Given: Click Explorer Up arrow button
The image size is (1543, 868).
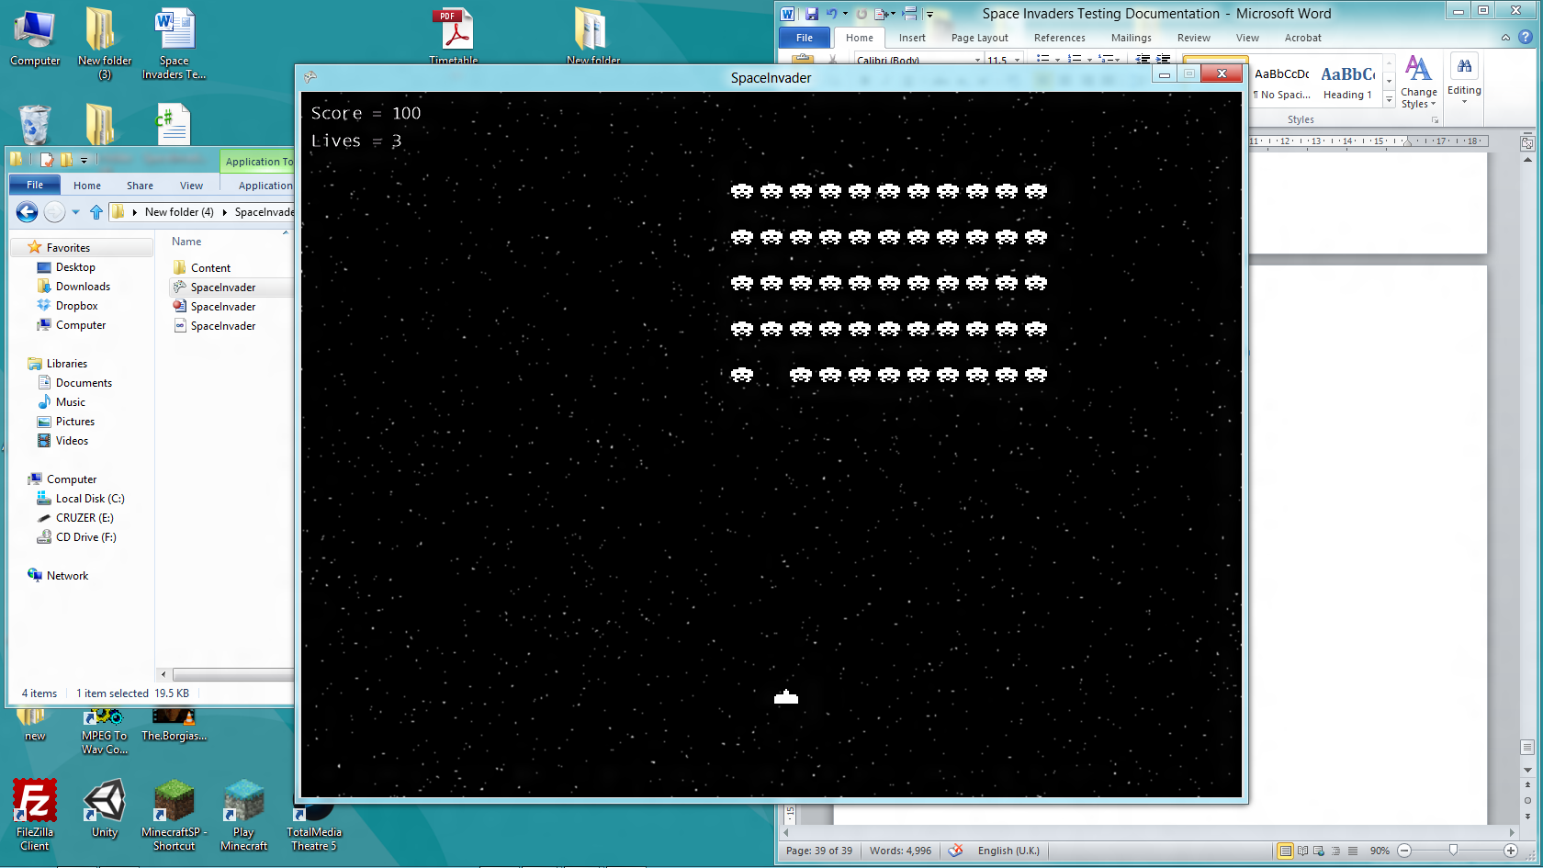Looking at the screenshot, I should 96,212.
